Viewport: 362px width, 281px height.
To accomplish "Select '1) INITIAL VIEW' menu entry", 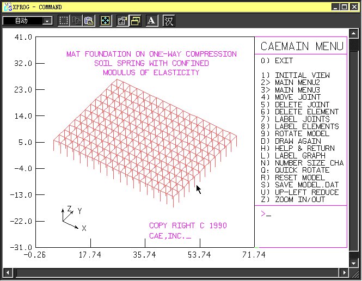I will tap(295, 75).
